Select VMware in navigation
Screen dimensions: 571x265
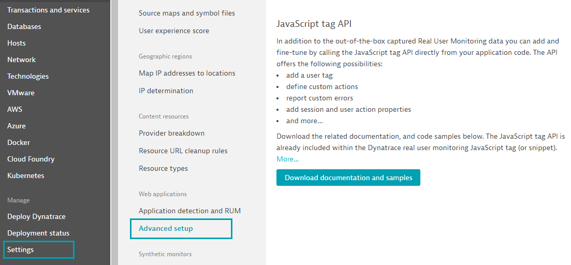point(21,93)
